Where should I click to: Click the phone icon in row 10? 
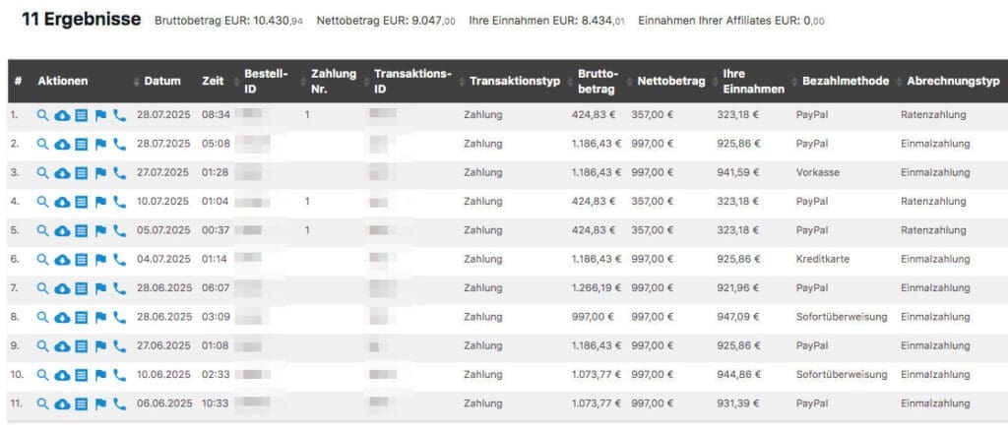[x=119, y=375]
